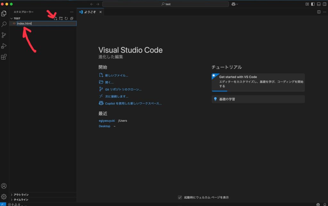Refresh the Explorer file list
This screenshot has width=328, height=206.
pyautogui.click(x=66, y=18)
